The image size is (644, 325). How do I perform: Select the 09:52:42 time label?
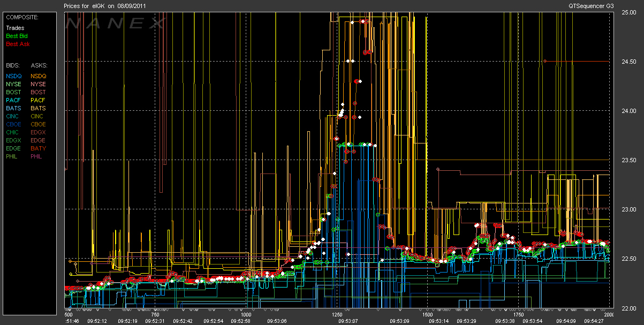pos(183,321)
